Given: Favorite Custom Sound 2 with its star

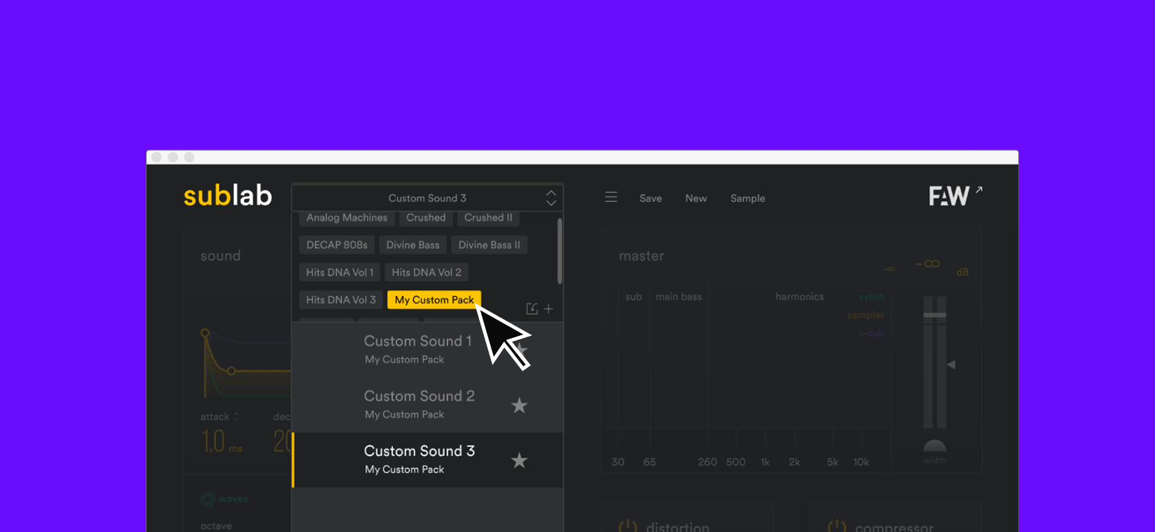Looking at the screenshot, I should click(519, 405).
